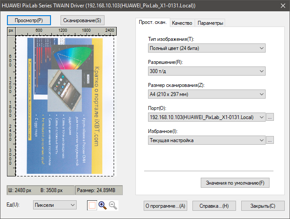Click the horizontal pixel ruler
The width and height of the screenshot is (290, 219).
[x=66, y=31]
